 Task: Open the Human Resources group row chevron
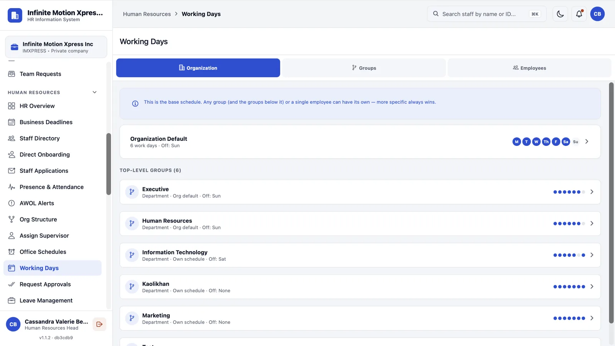coord(592,223)
